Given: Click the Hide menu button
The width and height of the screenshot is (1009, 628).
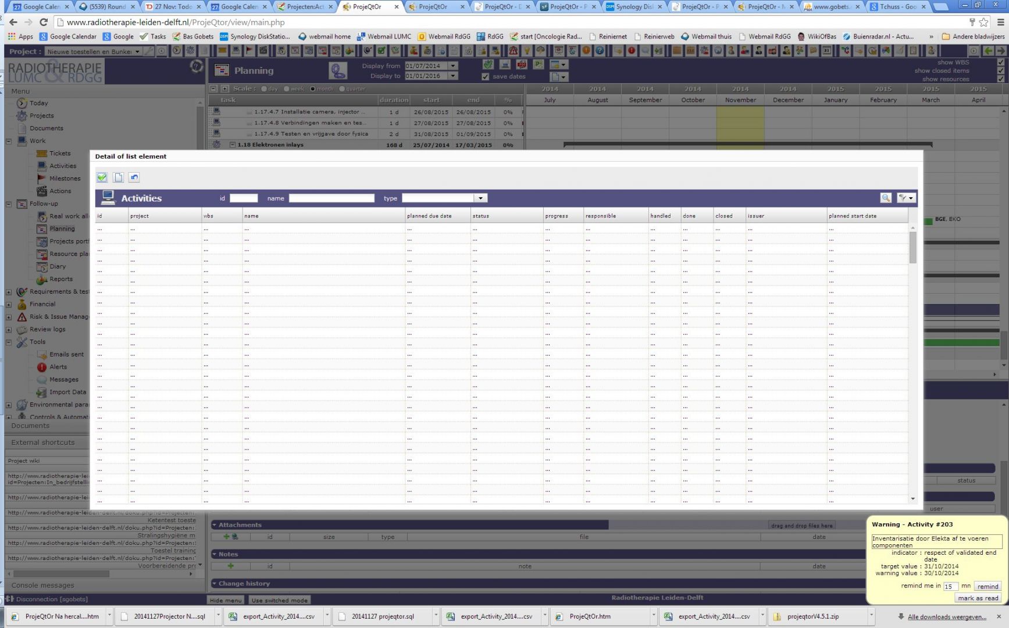Looking at the screenshot, I should [x=226, y=600].
